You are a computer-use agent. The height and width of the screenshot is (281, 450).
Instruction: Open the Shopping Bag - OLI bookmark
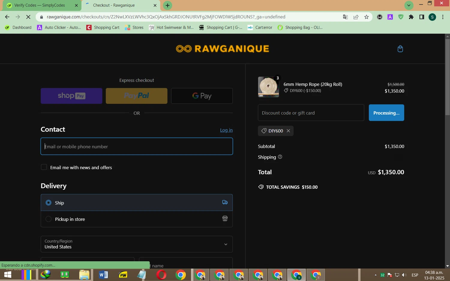(300, 27)
